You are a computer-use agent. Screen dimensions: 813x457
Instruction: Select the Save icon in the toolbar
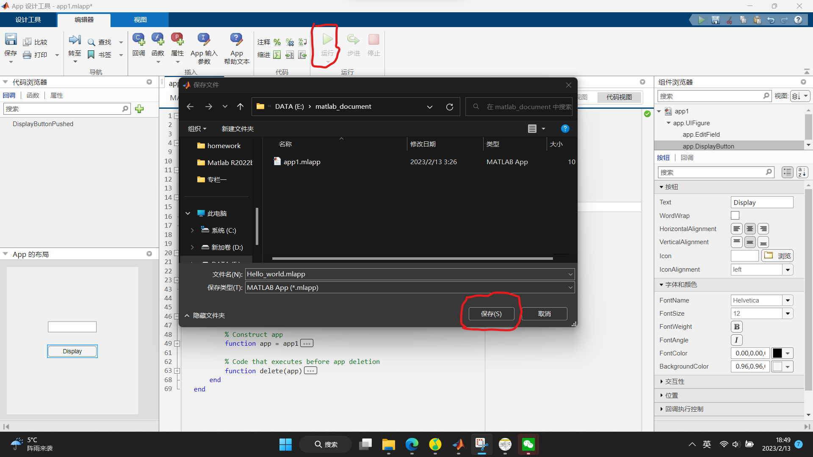pos(11,39)
